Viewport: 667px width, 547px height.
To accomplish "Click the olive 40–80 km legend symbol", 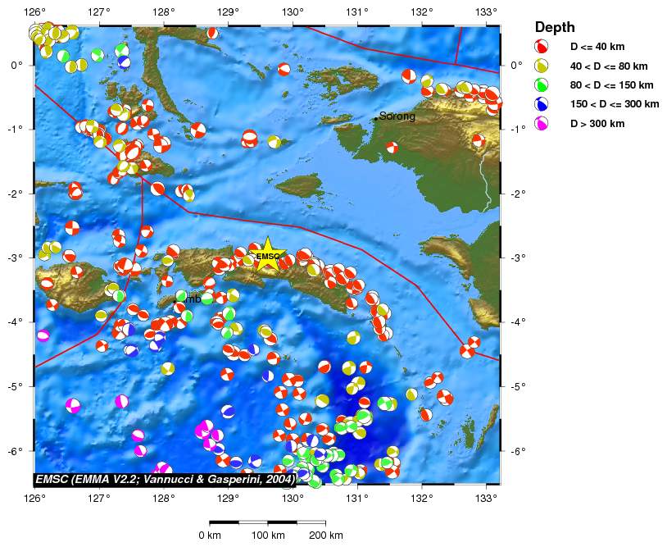I will (x=542, y=66).
